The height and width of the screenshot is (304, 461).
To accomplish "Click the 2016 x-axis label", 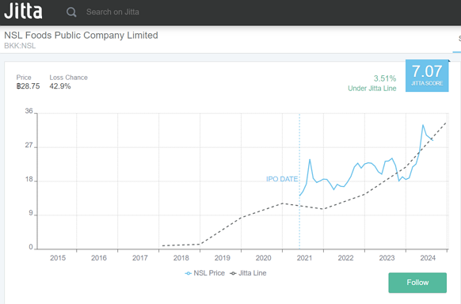I will pyautogui.click(x=99, y=258).
